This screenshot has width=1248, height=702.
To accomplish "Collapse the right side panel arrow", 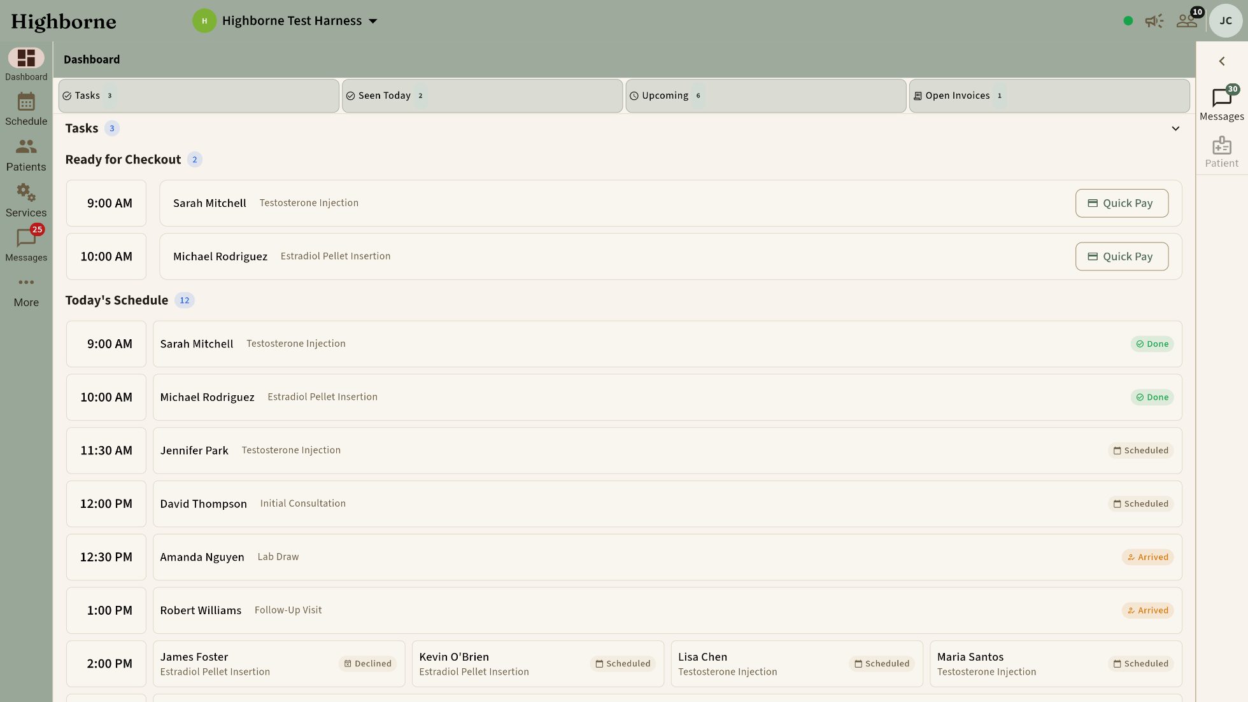I will pyautogui.click(x=1222, y=61).
